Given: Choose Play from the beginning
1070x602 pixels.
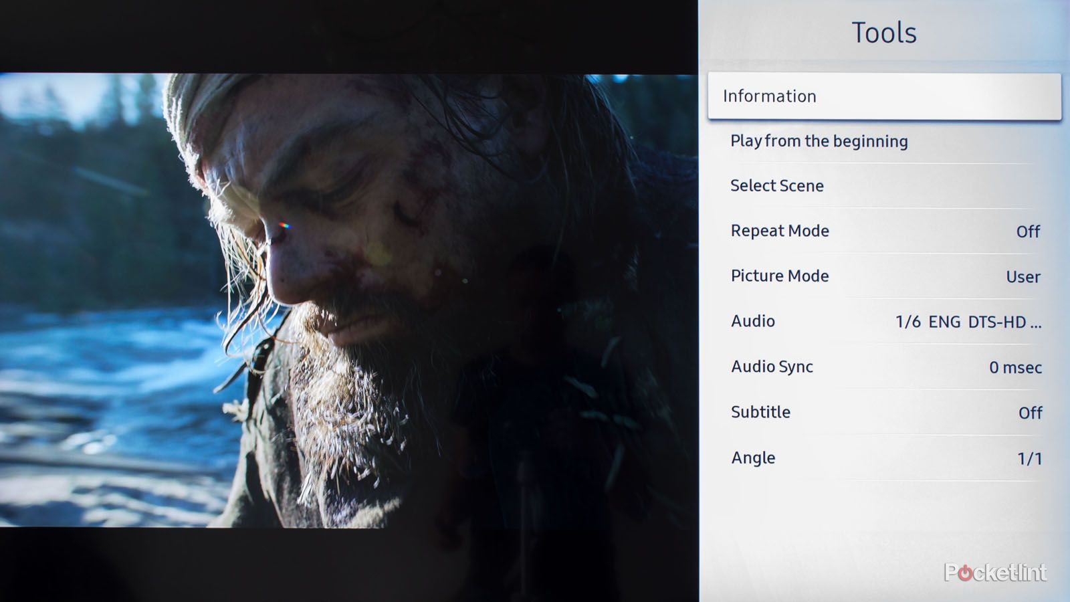Looking at the screenshot, I should [x=819, y=141].
